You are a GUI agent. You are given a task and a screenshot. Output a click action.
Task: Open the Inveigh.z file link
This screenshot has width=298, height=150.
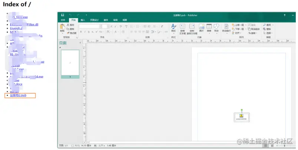pyautogui.click(x=16, y=28)
